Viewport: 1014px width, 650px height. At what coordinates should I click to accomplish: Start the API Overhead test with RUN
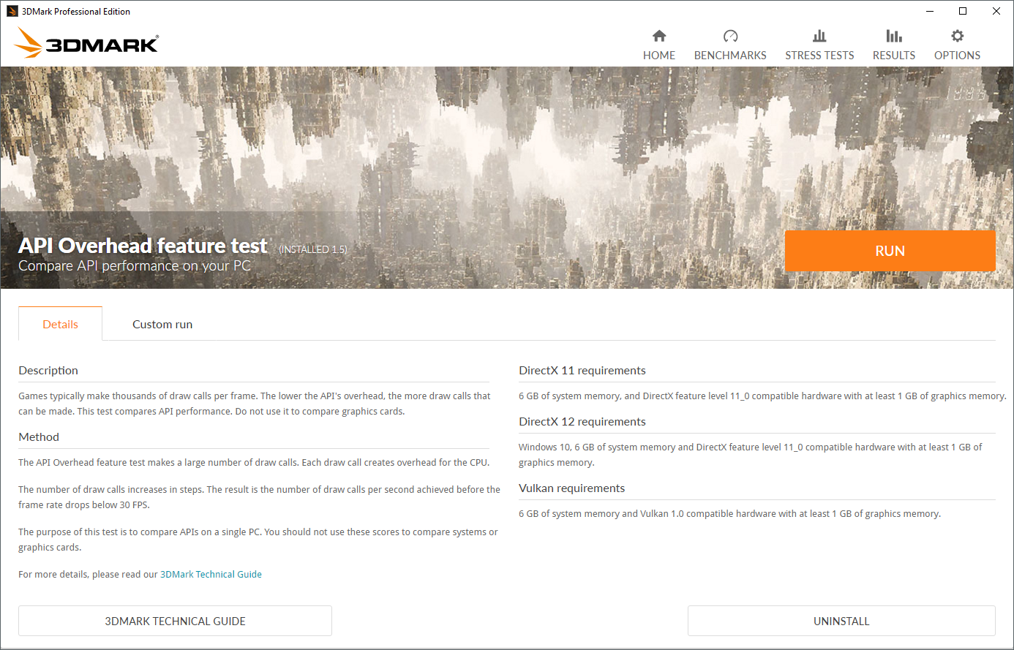click(890, 251)
